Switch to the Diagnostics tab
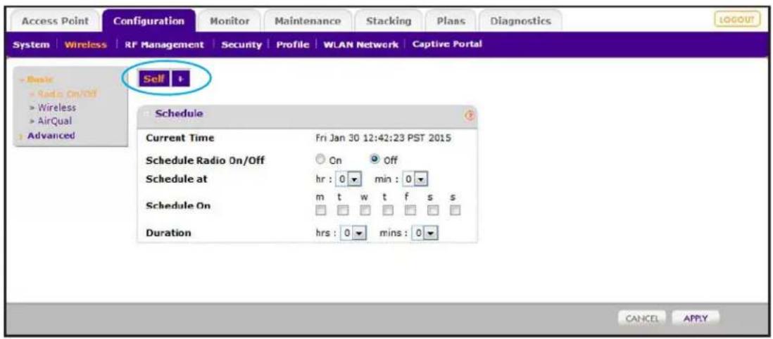 click(x=520, y=21)
